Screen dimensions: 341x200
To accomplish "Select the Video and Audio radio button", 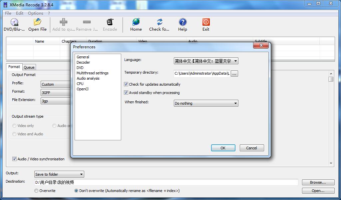I will point(14,134).
